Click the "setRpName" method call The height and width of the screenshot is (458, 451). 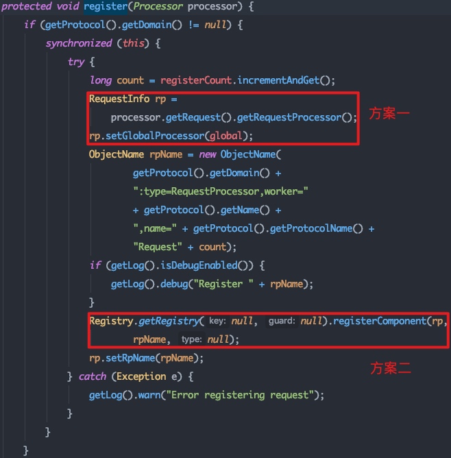click(x=130, y=358)
